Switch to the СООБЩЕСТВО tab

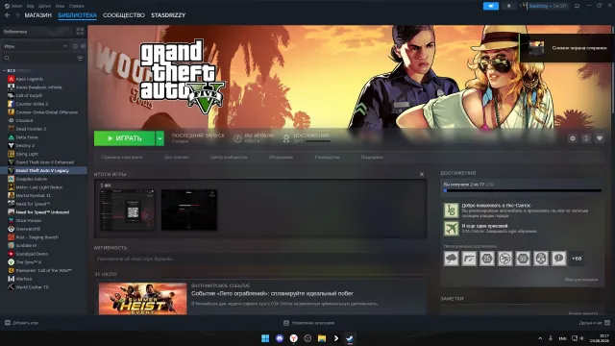[x=124, y=15]
